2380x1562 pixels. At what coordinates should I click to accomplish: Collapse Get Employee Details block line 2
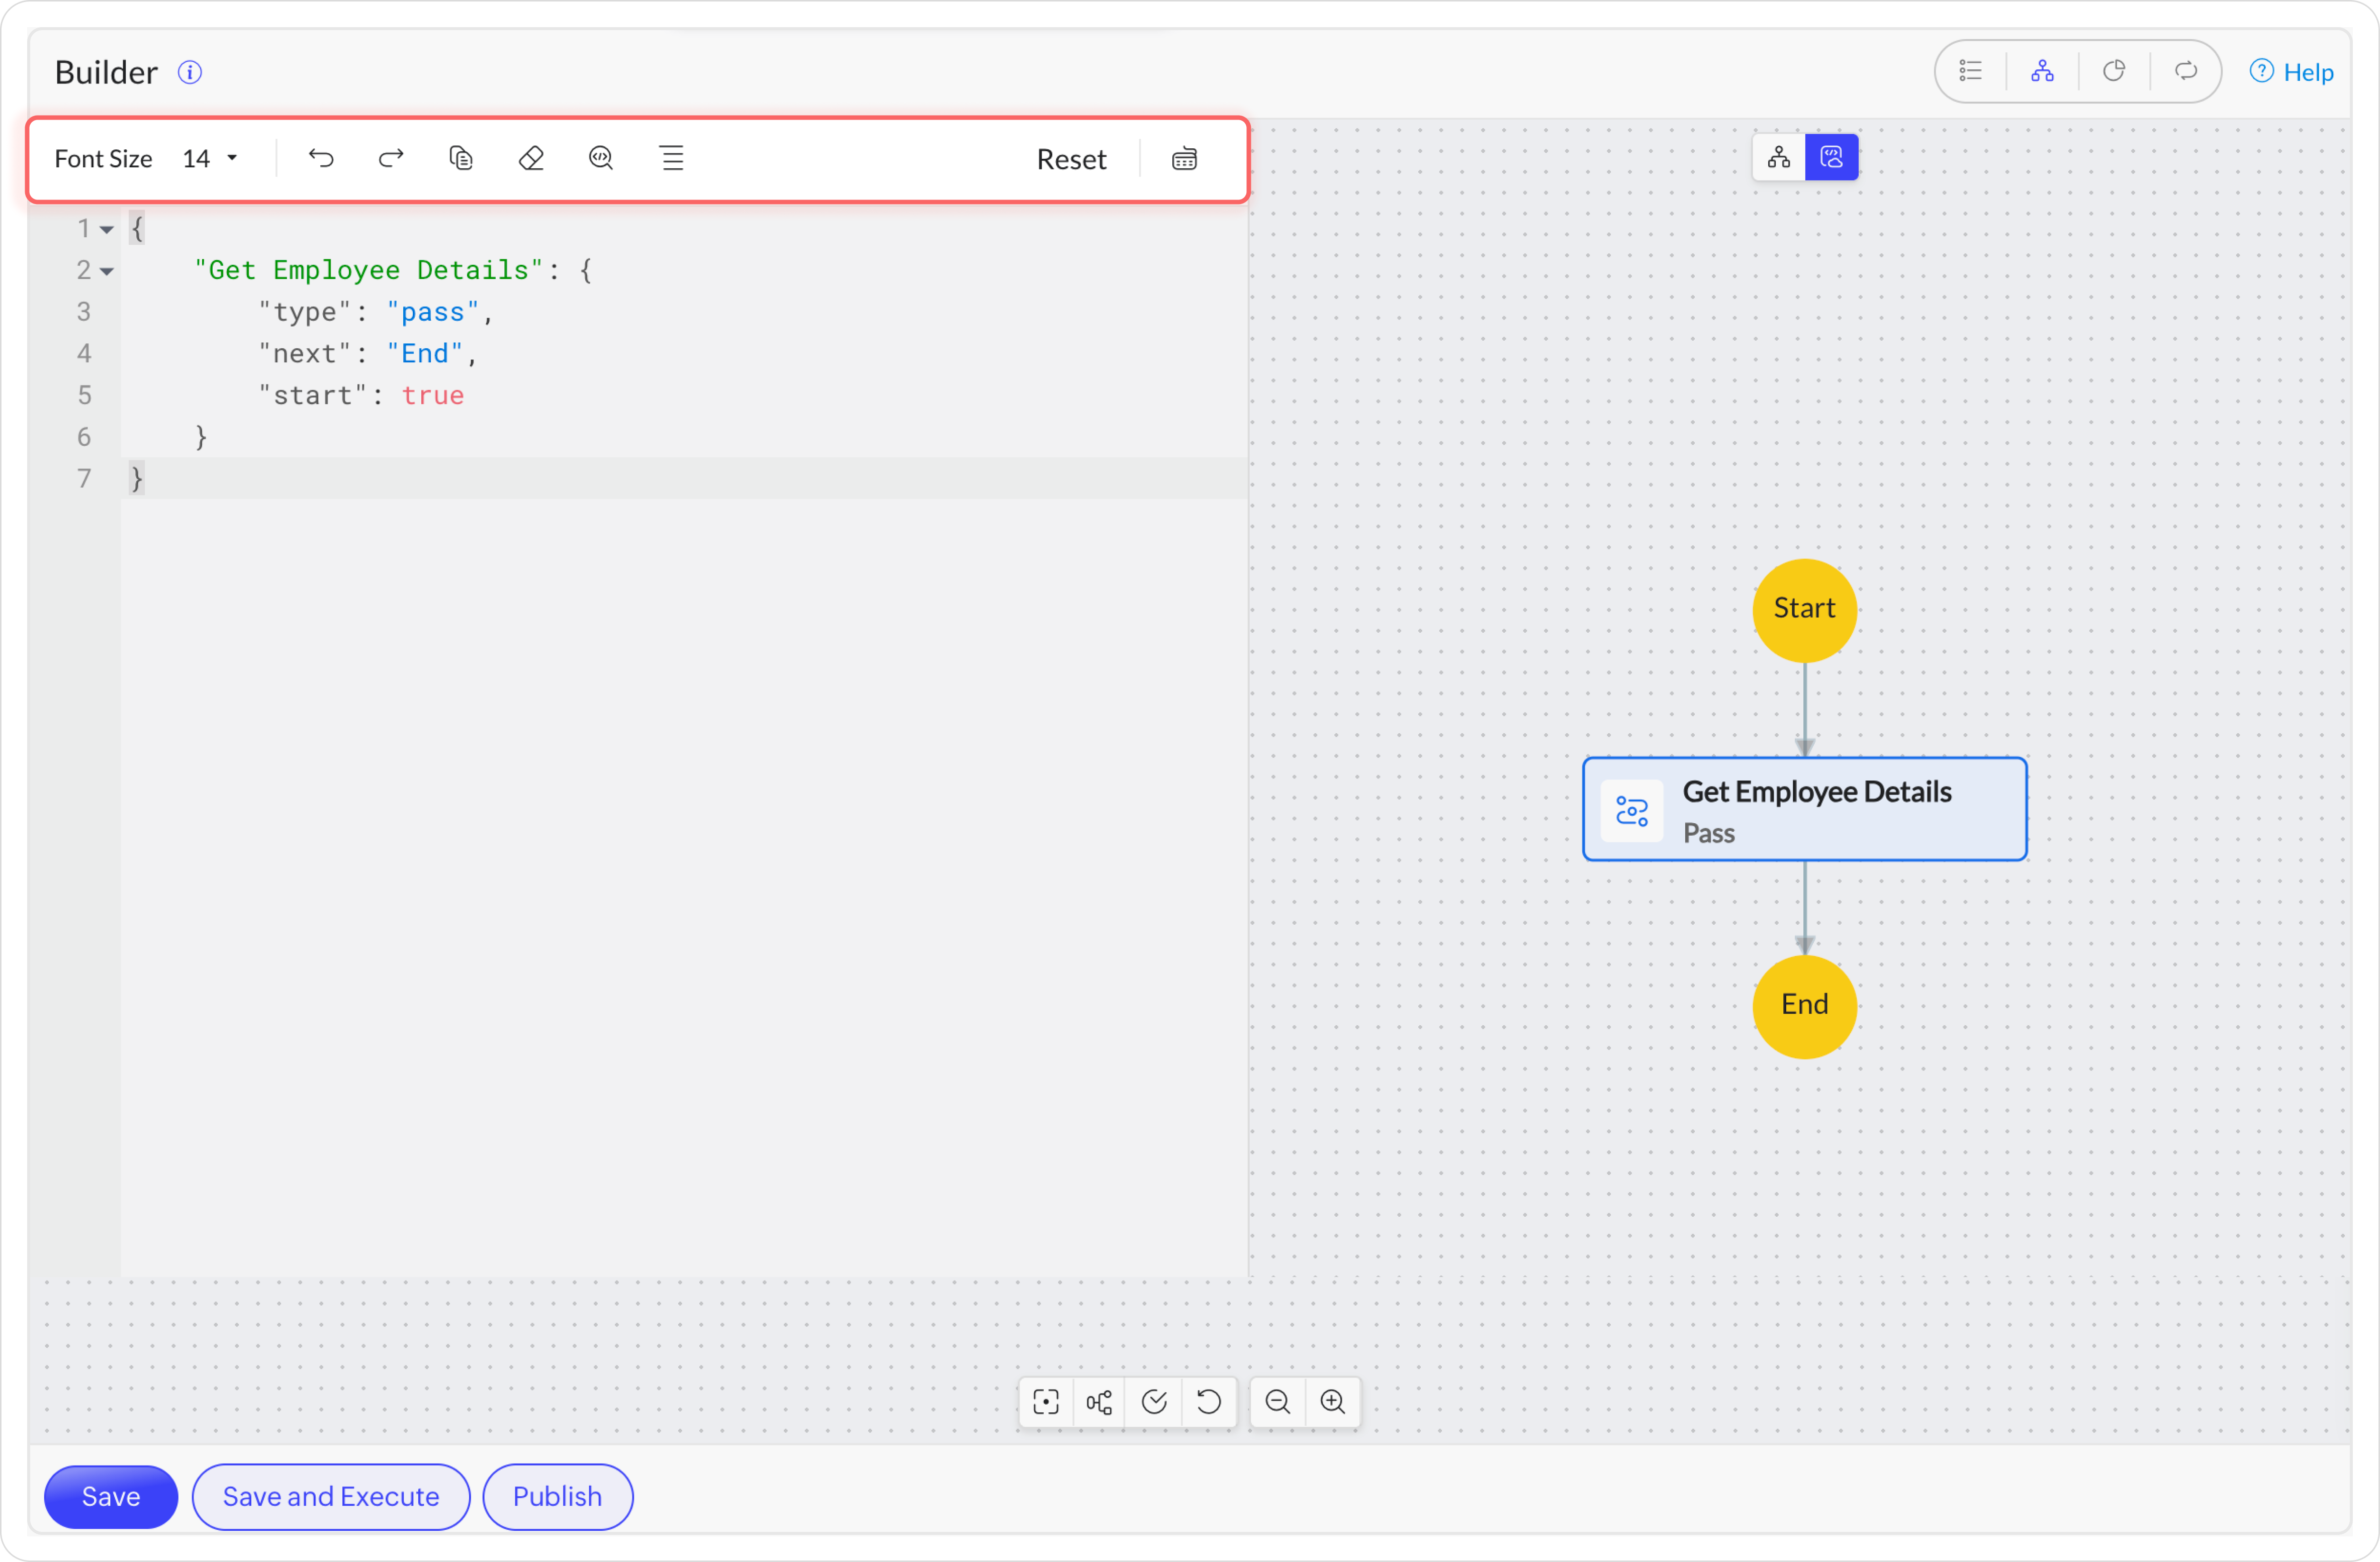click(107, 272)
